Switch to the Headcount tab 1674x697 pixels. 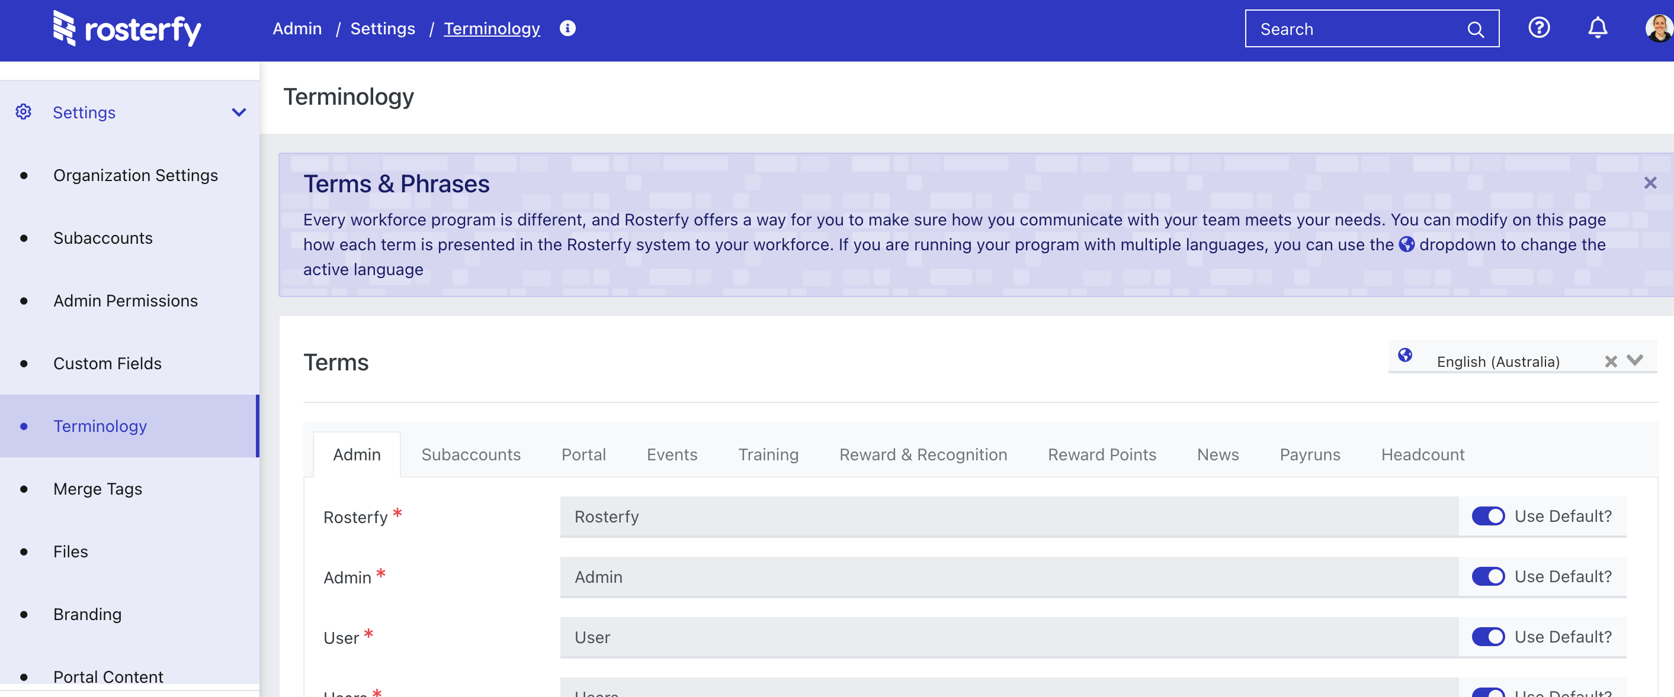(1422, 455)
